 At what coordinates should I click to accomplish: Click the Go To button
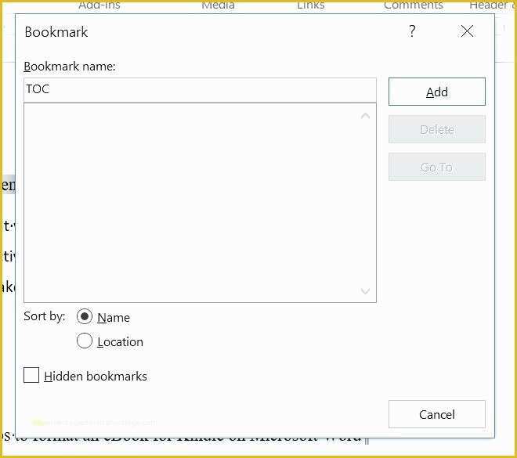coord(436,167)
